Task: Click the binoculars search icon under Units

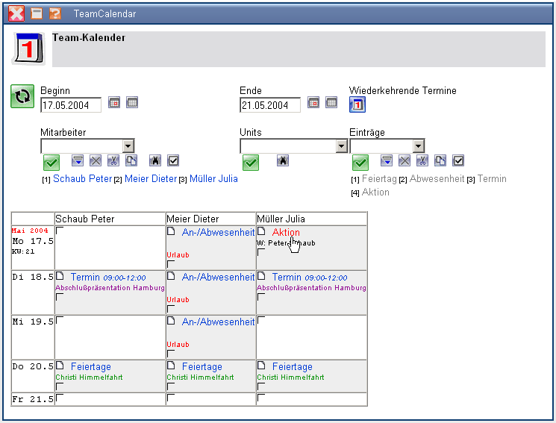Action: click(282, 160)
